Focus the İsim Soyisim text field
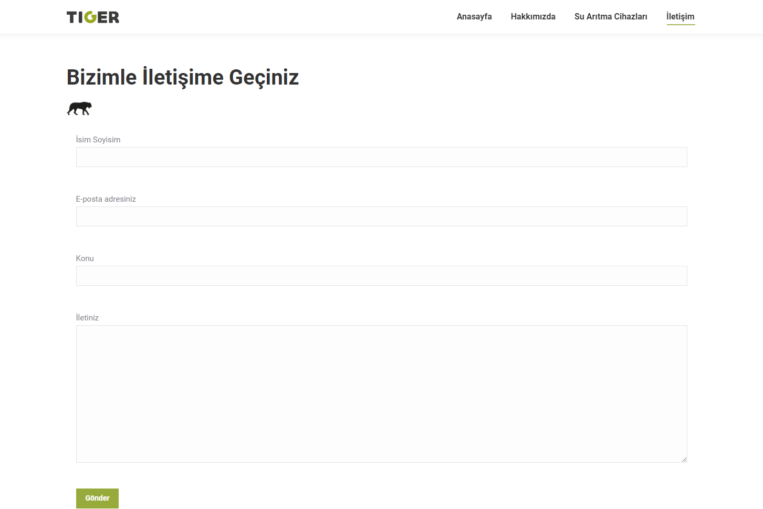Screen dimensions: 763x509 pos(381,157)
